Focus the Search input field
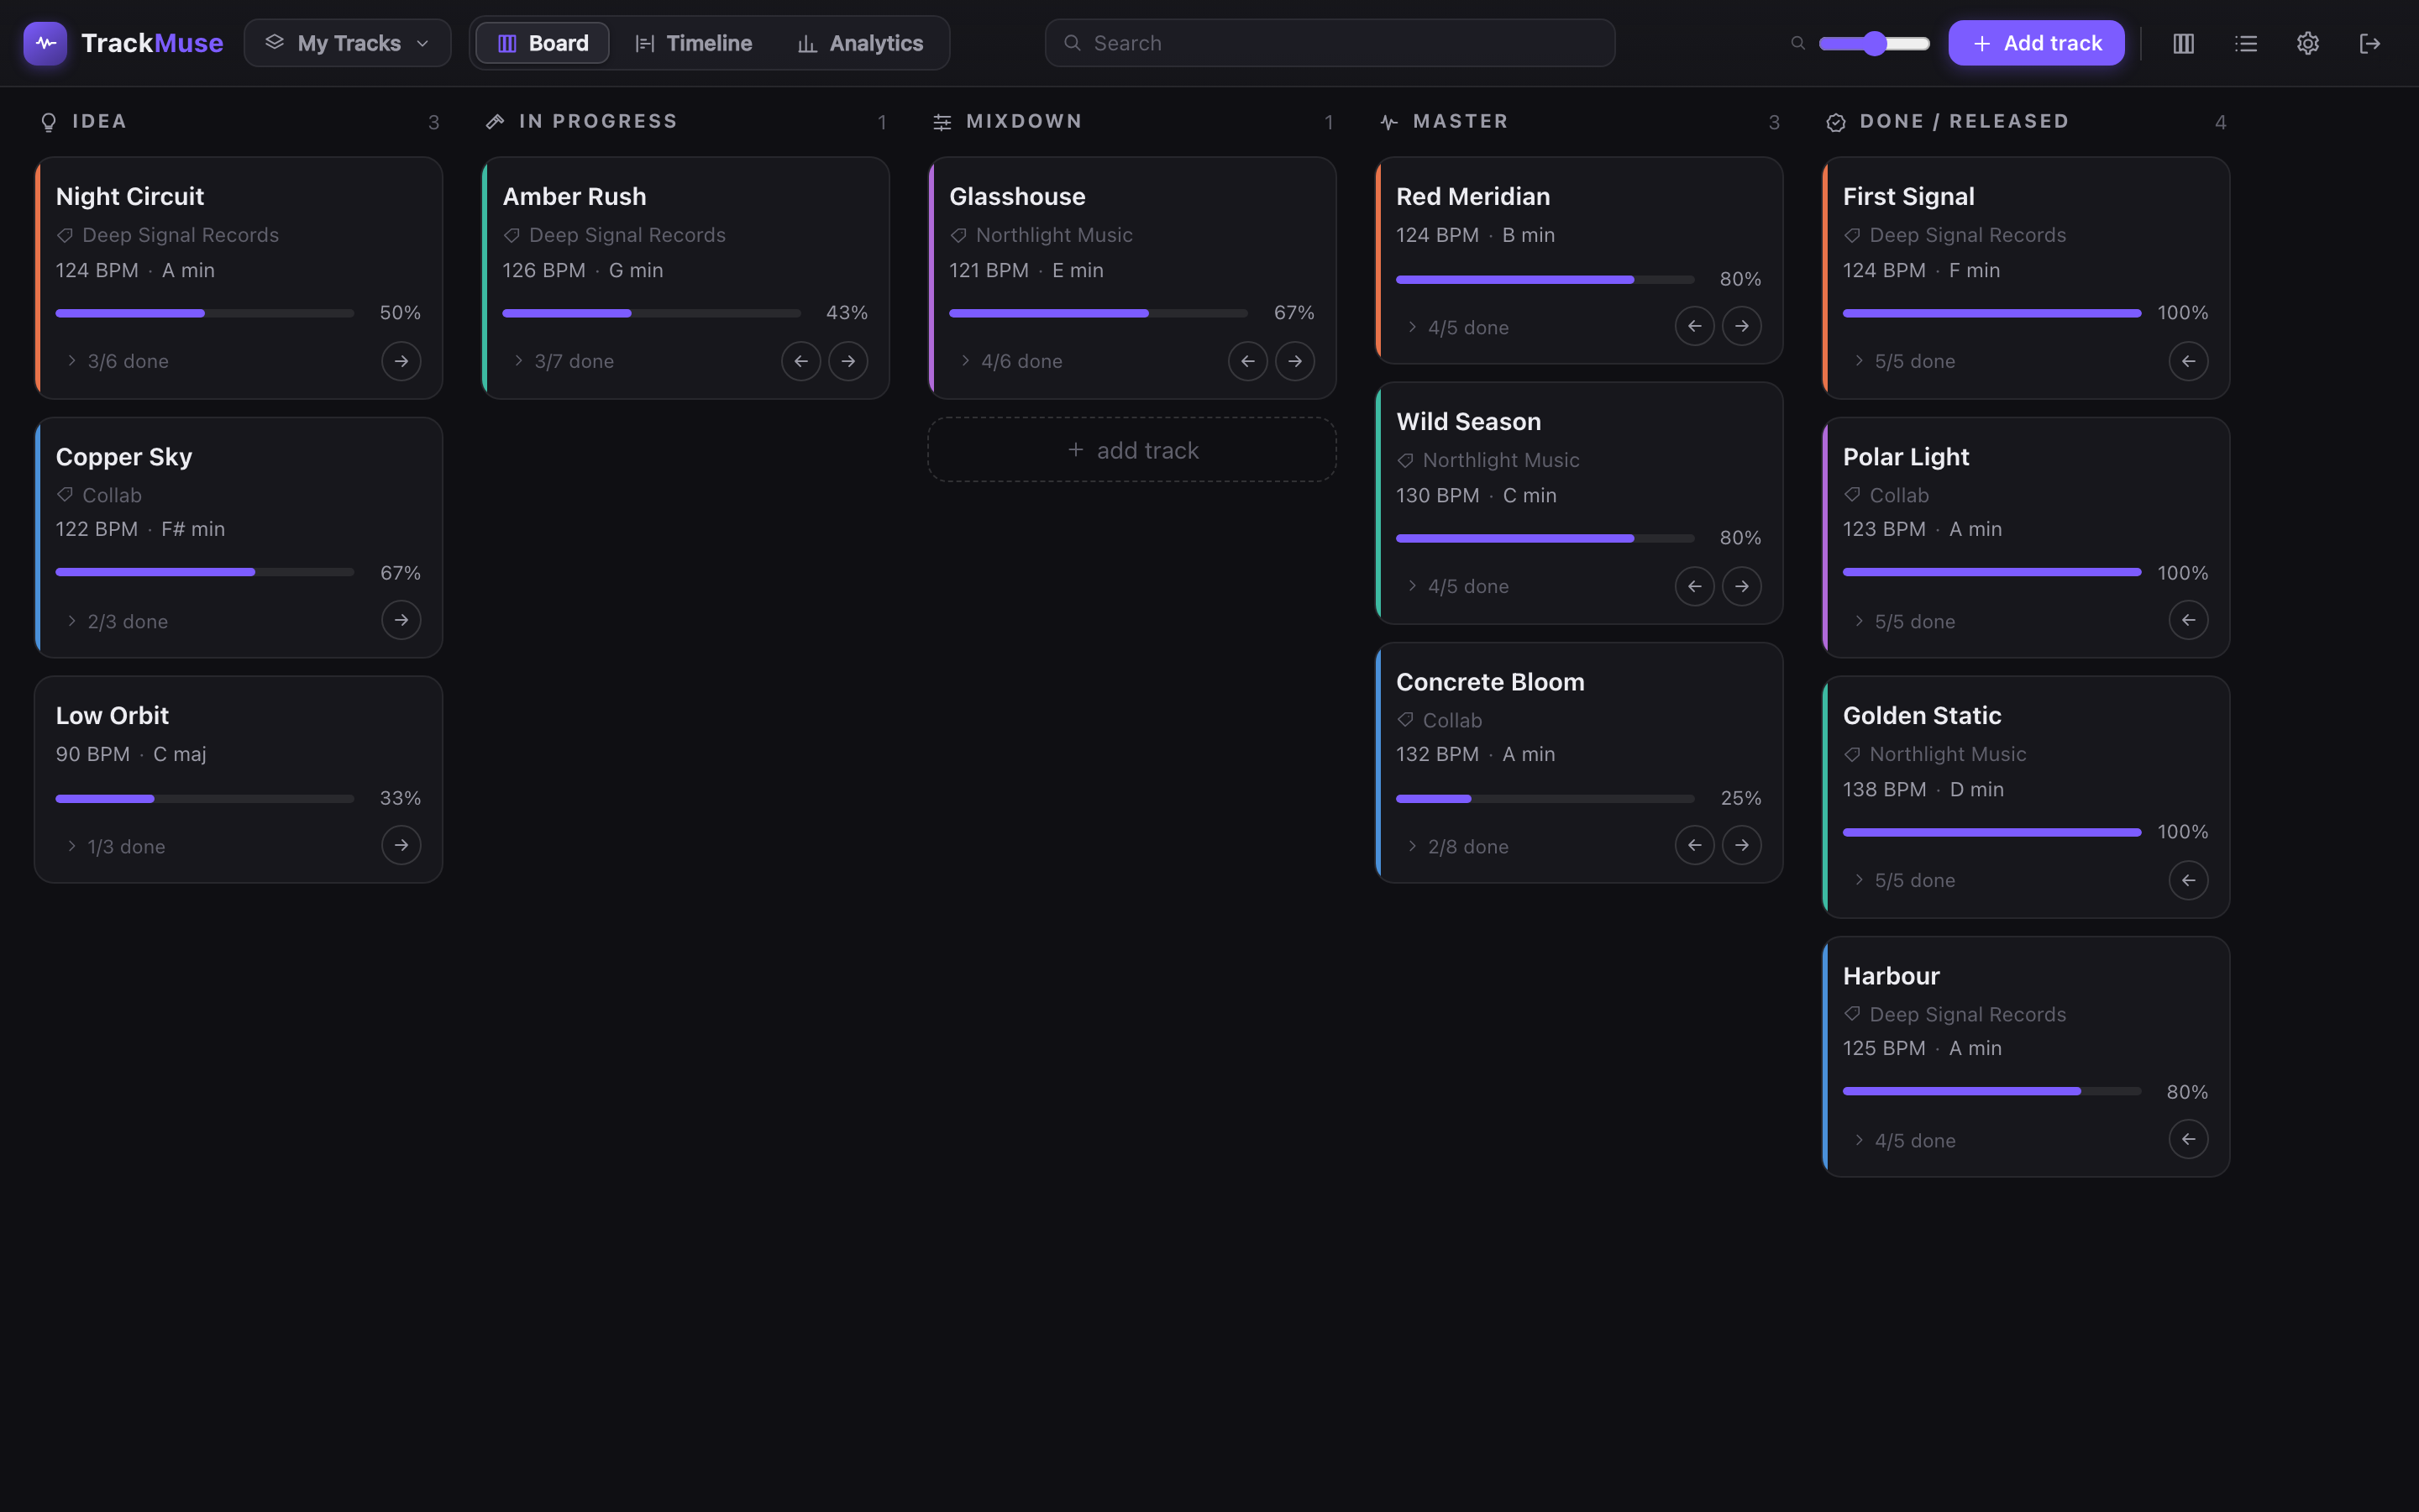Viewport: 2419px width, 1512px height. click(1330, 43)
